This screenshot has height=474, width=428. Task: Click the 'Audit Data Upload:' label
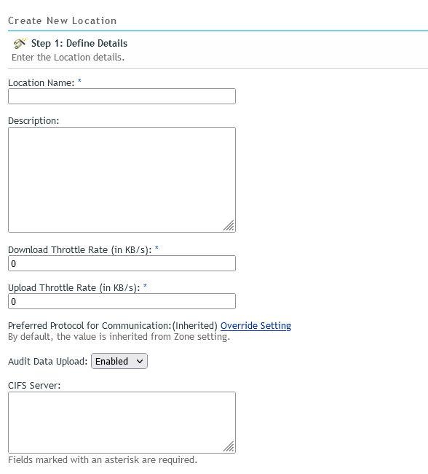pos(48,362)
